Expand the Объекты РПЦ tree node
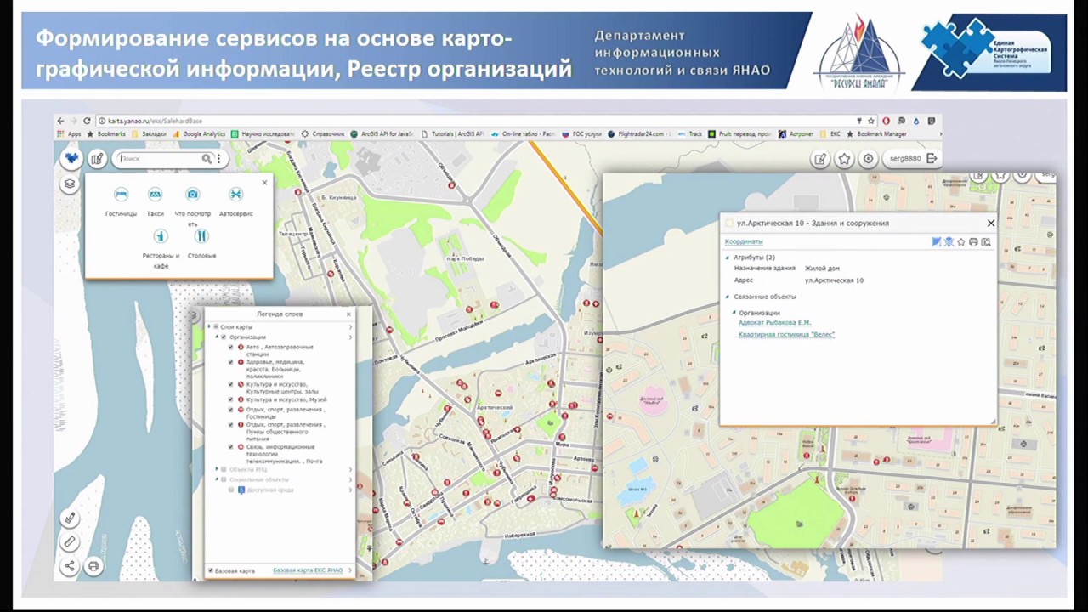 click(216, 469)
